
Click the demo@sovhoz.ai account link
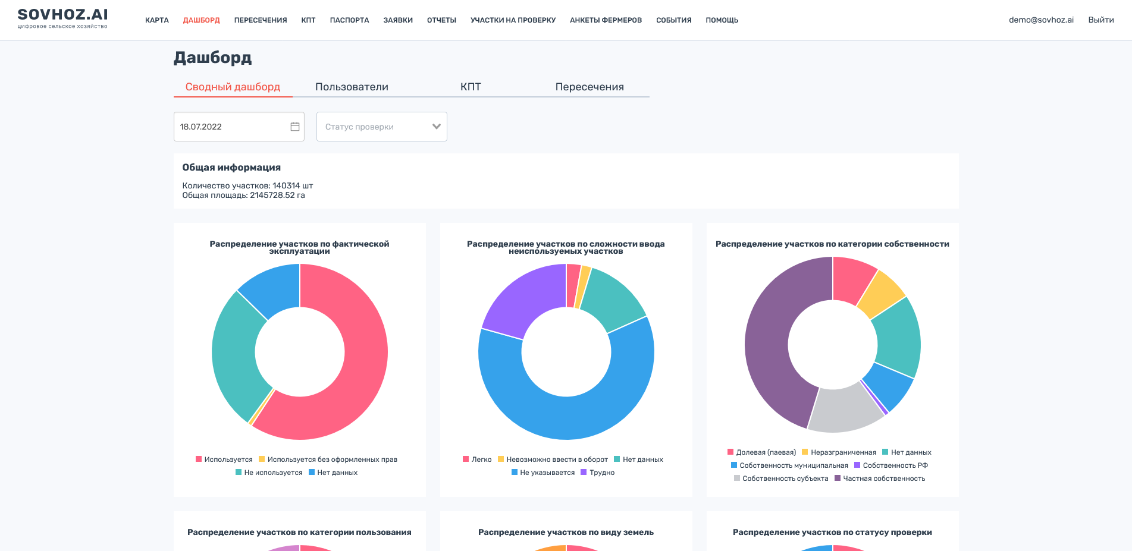[x=1041, y=20]
